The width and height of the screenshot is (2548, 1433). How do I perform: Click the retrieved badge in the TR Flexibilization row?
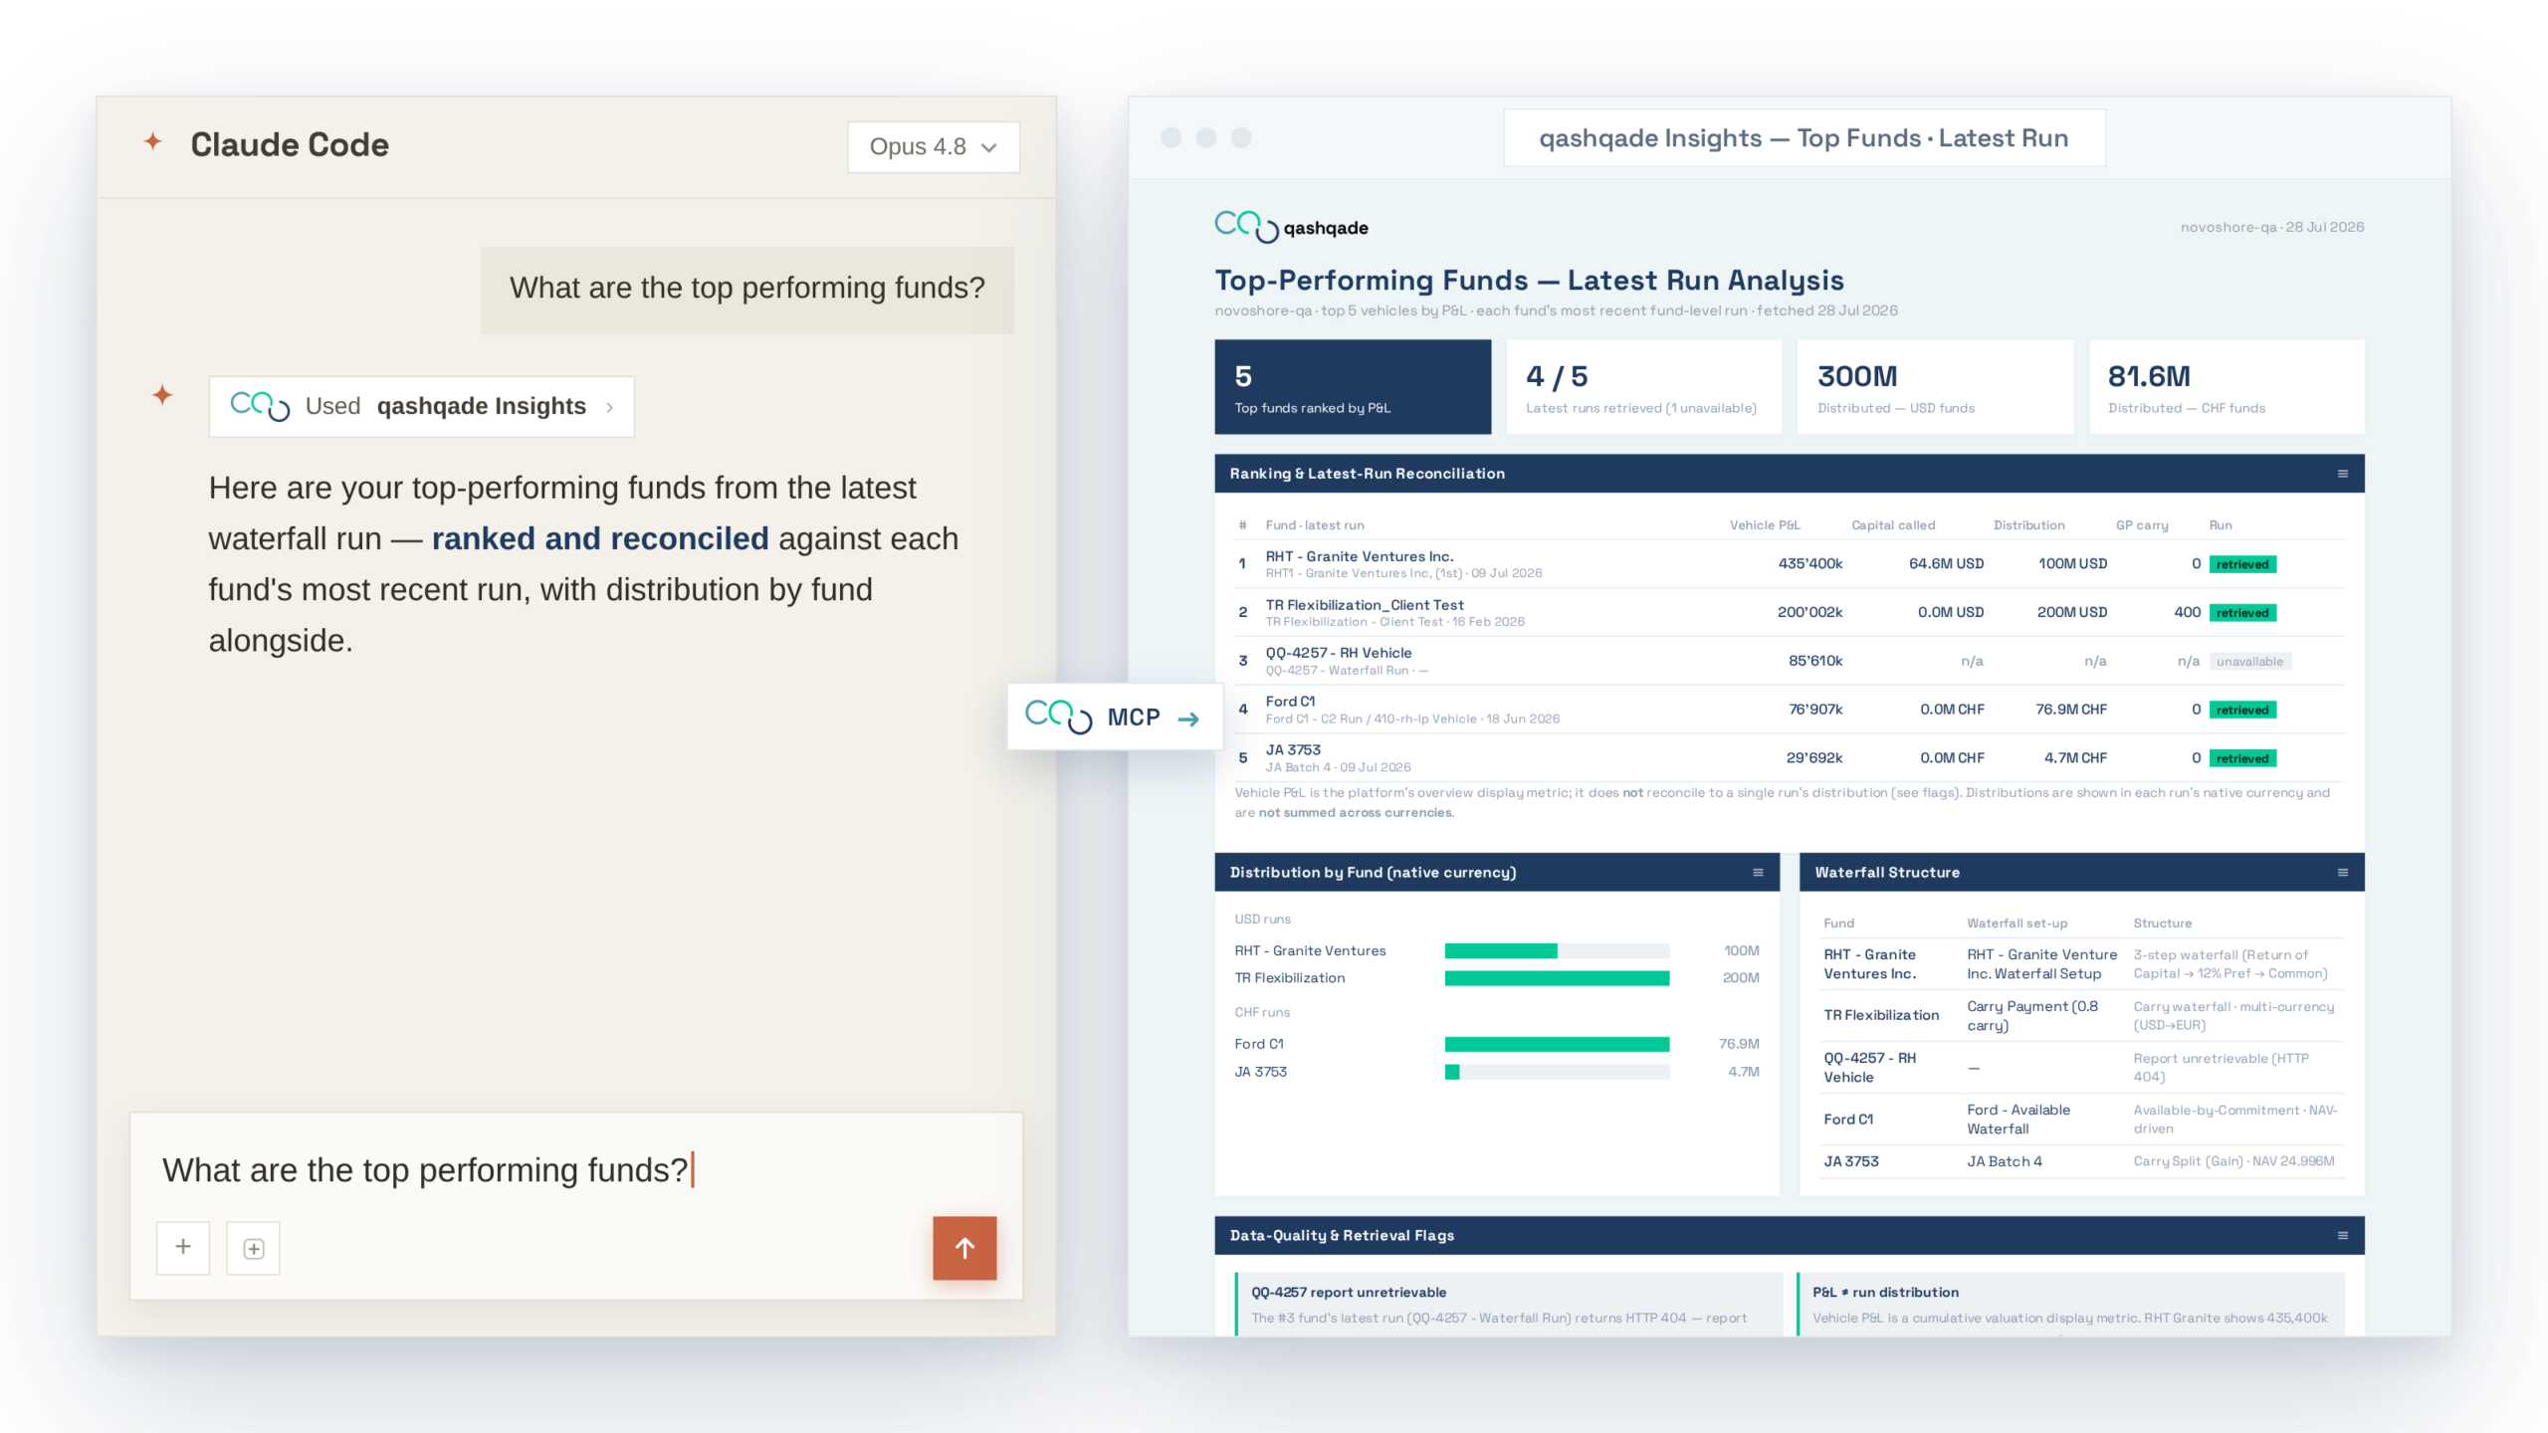(2242, 613)
